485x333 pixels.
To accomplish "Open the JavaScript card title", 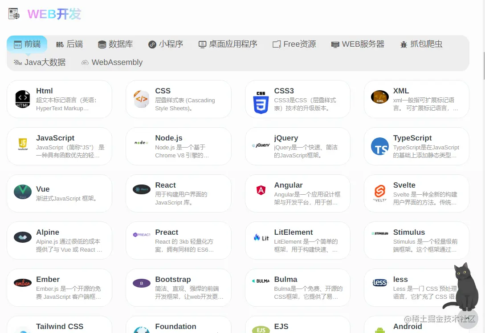I will pyautogui.click(x=55, y=138).
